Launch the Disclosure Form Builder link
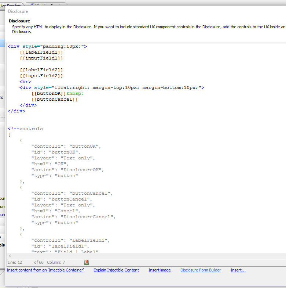The width and height of the screenshot is (286, 288). pos(201,270)
